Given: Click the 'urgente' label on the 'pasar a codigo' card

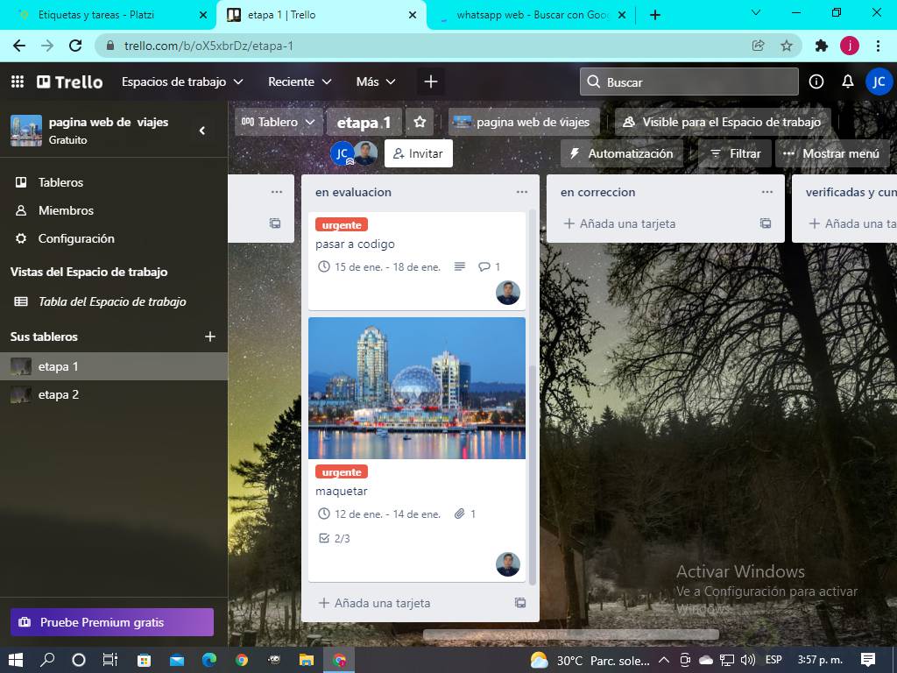Looking at the screenshot, I should 342,225.
